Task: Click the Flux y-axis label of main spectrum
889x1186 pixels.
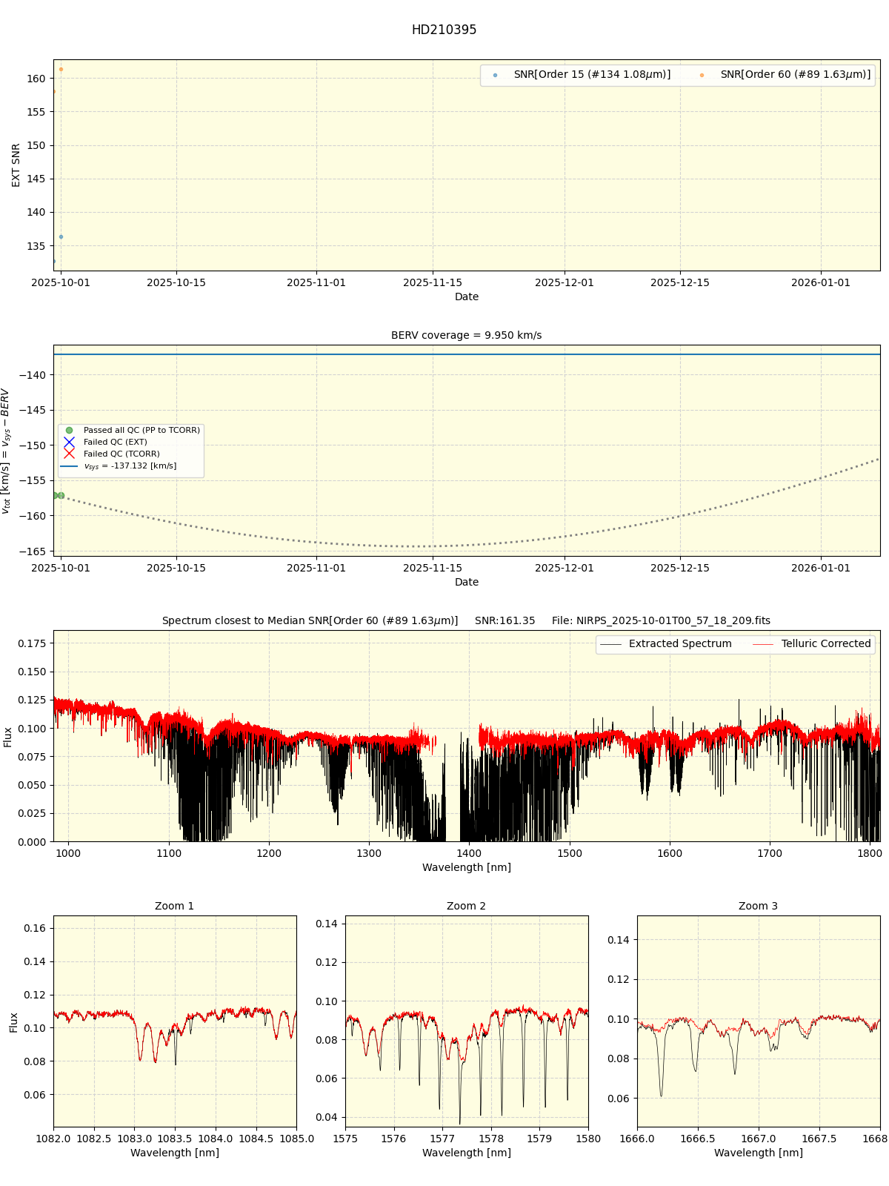Action: [8, 736]
